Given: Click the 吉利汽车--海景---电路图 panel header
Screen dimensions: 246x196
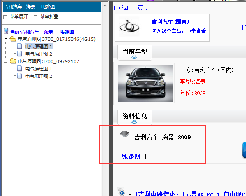Looking at the screenshot, I should (52, 7).
